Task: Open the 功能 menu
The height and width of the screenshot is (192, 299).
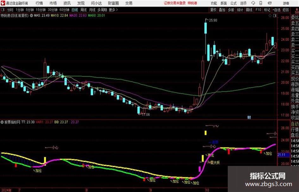Action: [x=214, y=3]
